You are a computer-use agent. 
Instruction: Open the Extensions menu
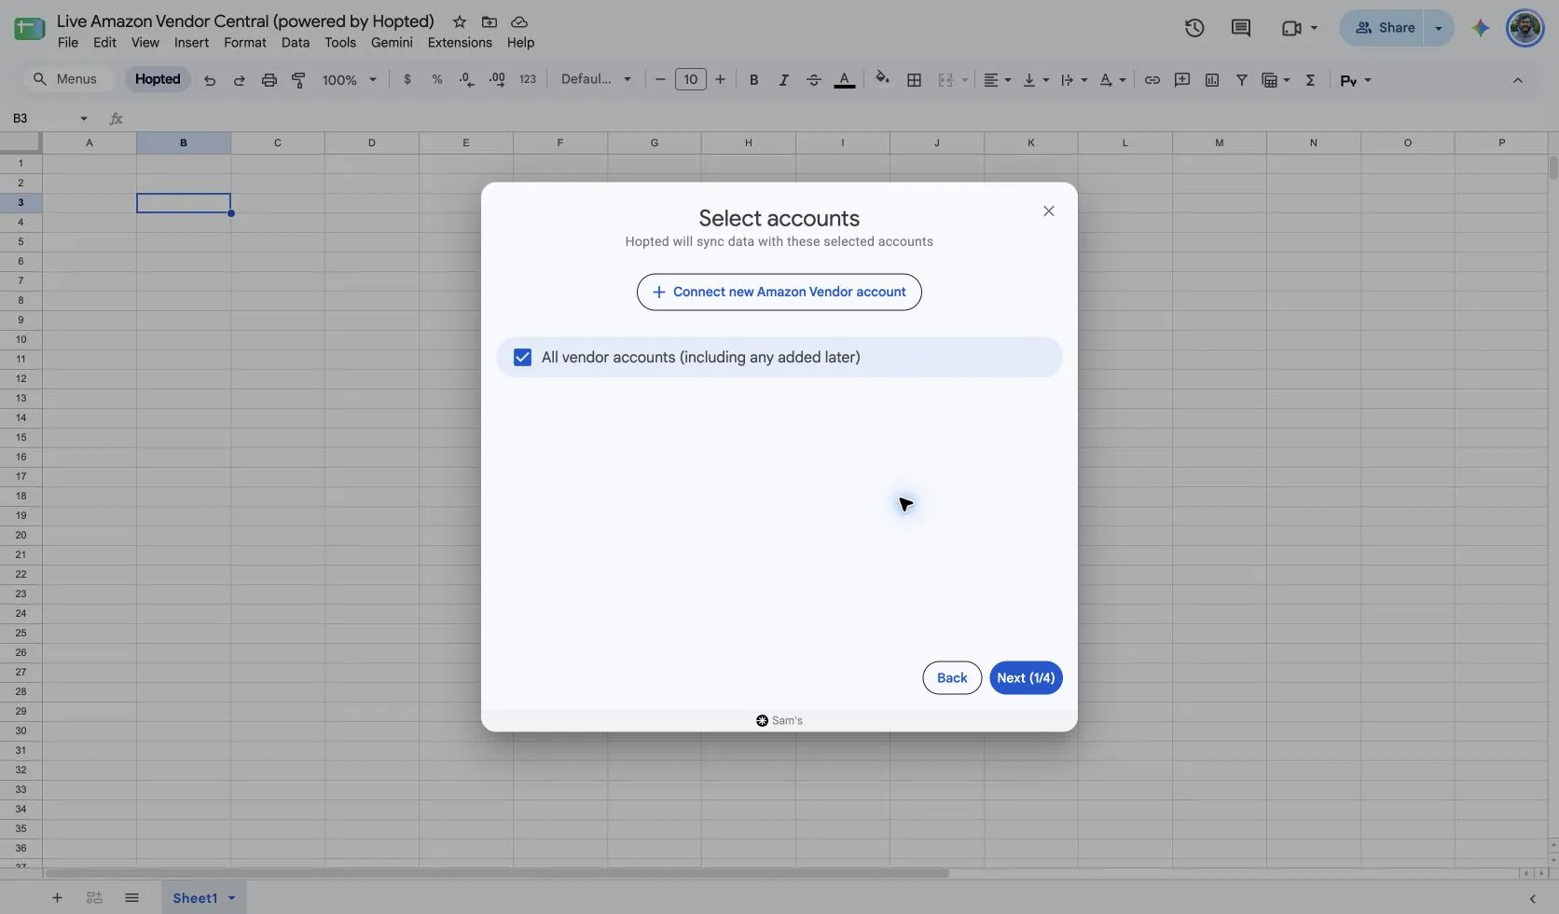(x=460, y=43)
